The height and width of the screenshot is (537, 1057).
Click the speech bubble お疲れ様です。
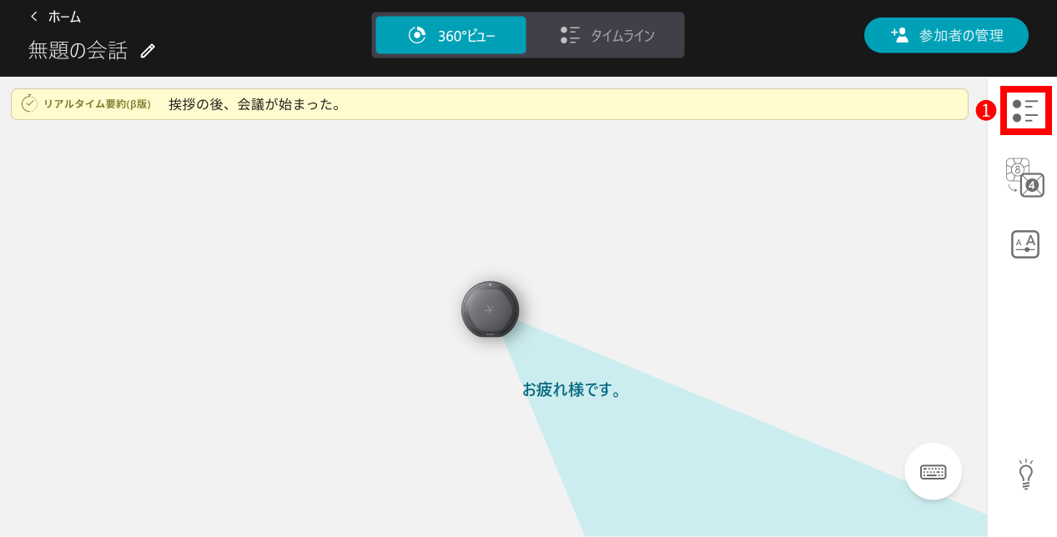(572, 388)
